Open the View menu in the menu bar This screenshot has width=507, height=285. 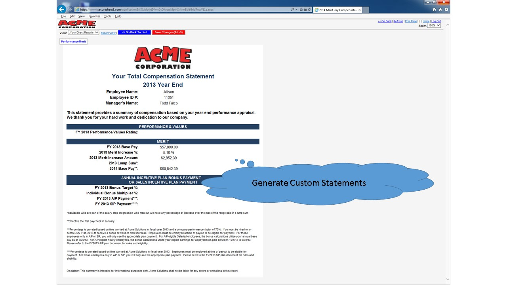pos(82,16)
